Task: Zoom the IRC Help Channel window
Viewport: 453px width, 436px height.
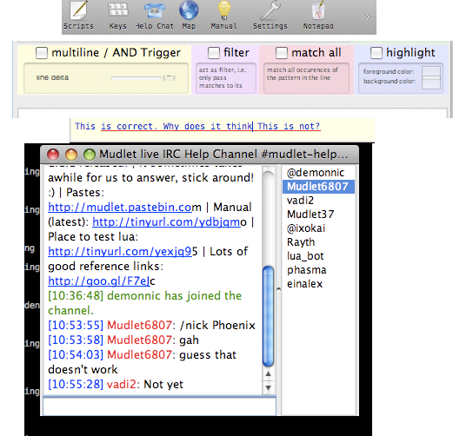Action: (90, 155)
